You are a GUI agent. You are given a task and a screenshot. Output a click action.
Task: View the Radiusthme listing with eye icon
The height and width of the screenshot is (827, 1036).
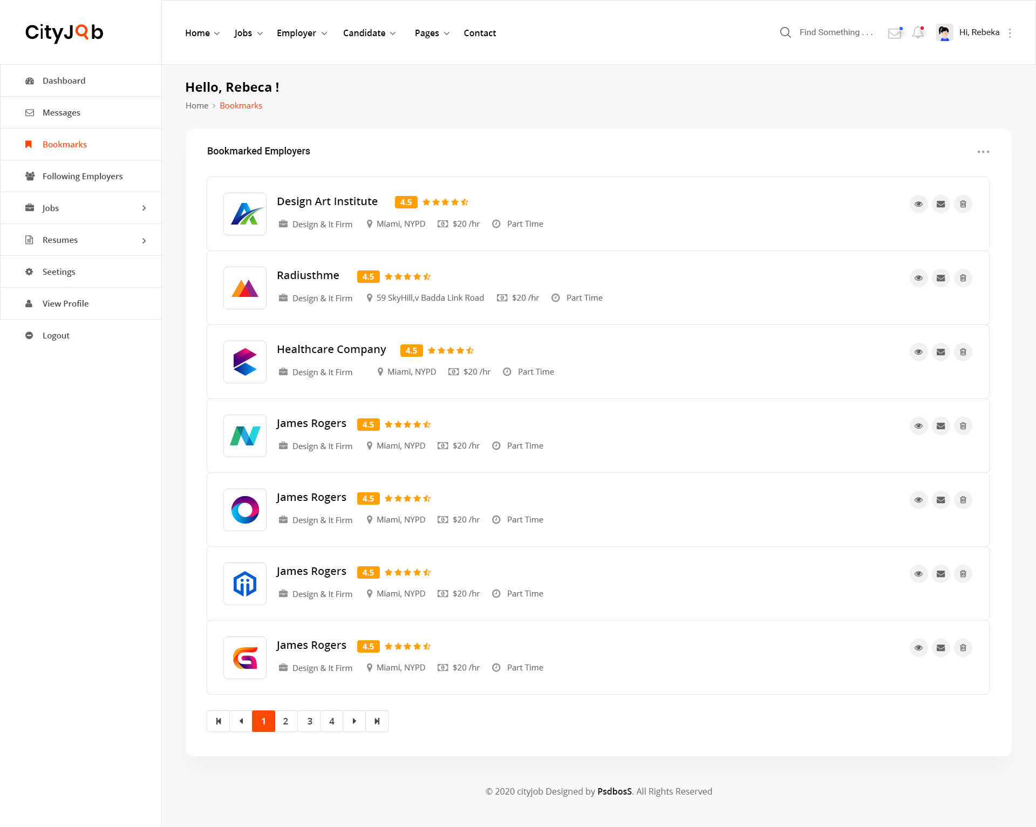(x=918, y=278)
